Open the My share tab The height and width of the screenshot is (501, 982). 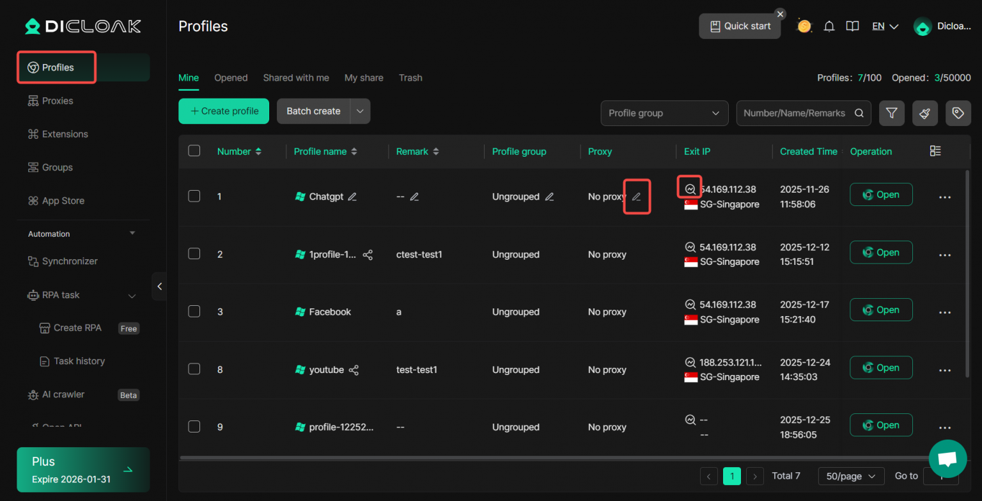[364, 78]
